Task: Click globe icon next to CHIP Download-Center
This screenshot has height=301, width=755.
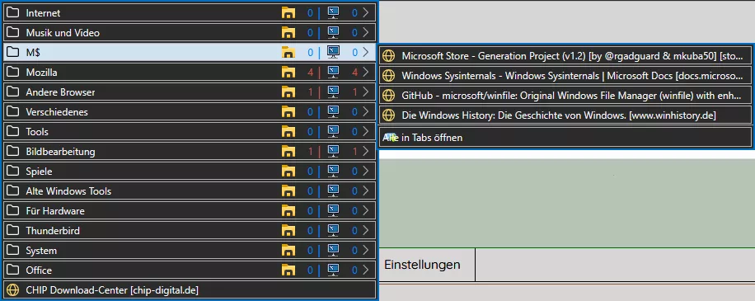Action: click(12, 290)
